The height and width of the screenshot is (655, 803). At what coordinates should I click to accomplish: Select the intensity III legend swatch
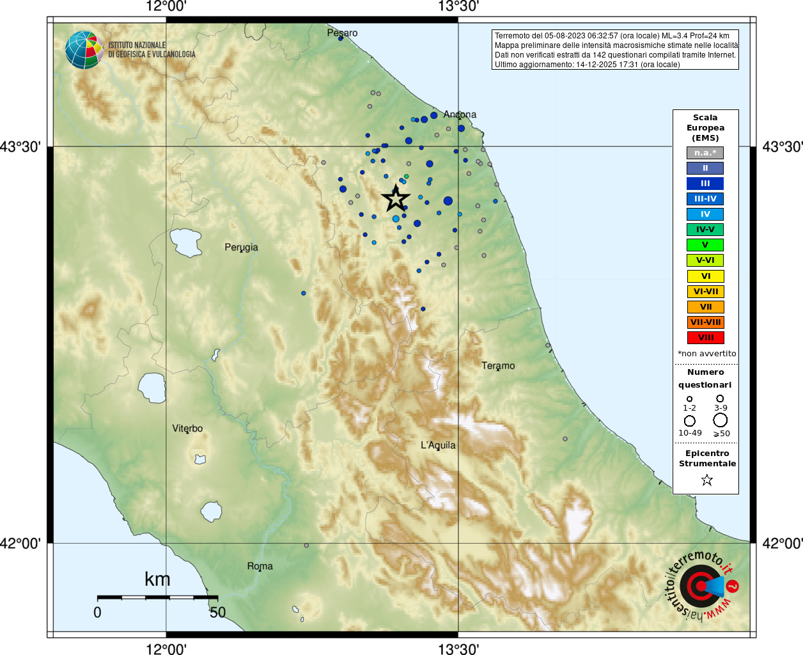tap(705, 184)
